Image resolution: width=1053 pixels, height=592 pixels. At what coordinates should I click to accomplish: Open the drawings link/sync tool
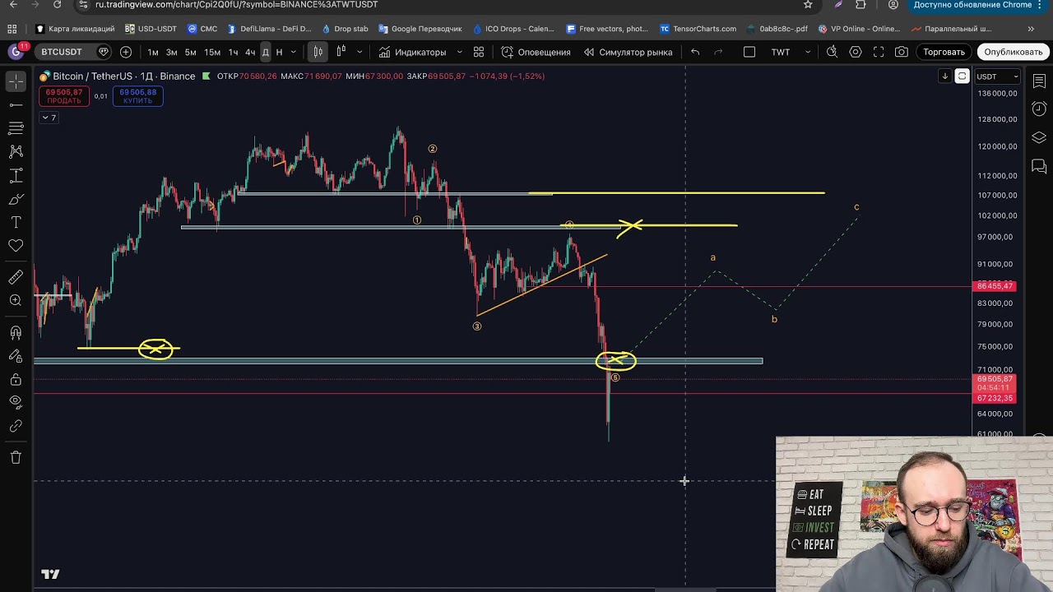[x=16, y=426]
